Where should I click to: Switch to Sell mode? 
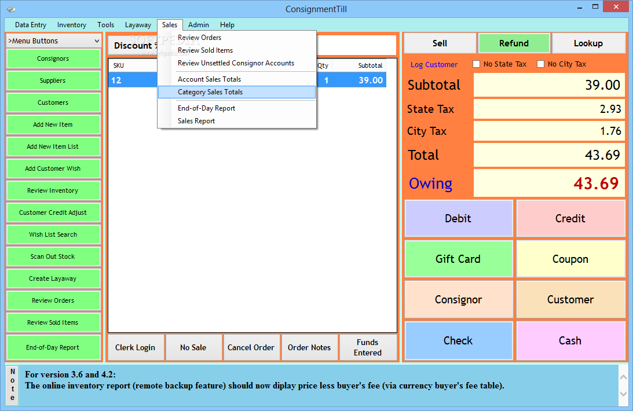point(440,43)
